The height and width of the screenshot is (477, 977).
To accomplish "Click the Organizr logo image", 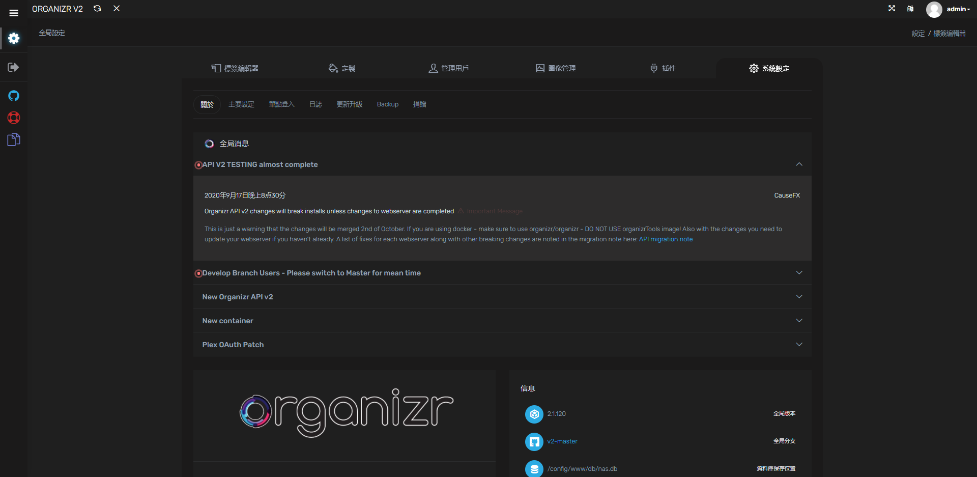I will [346, 412].
